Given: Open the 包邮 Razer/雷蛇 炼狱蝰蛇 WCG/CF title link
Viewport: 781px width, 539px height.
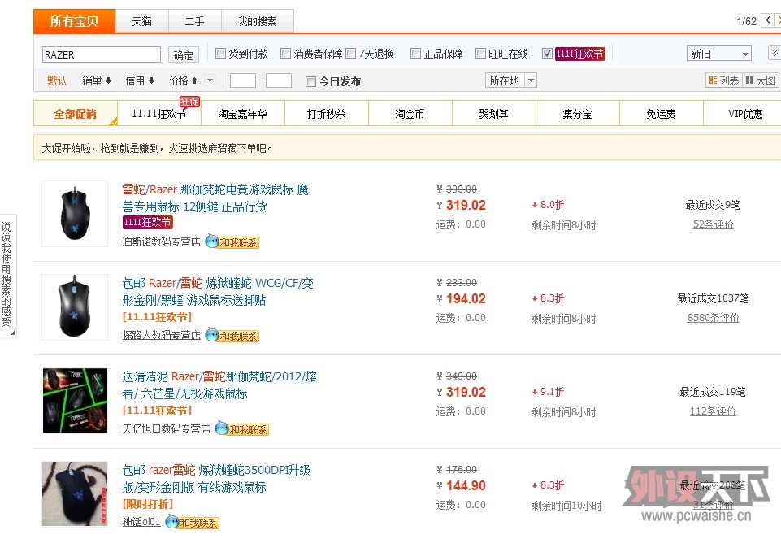Looking at the screenshot, I should pos(218,291).
